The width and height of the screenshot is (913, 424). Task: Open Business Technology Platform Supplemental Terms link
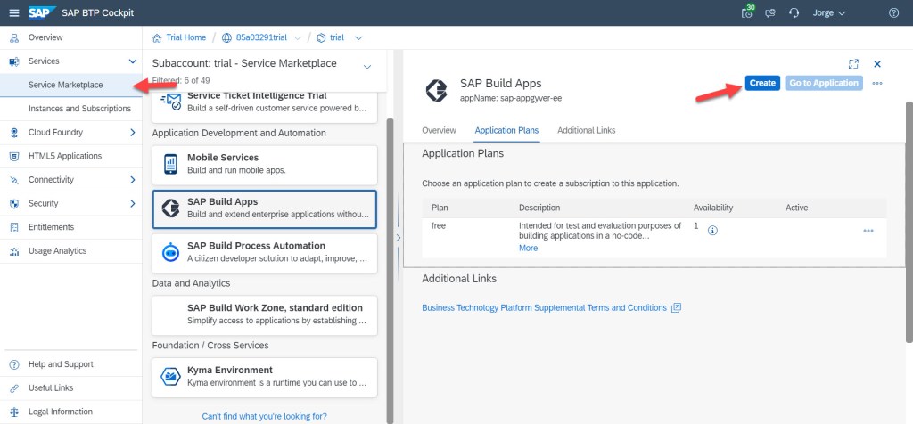pos(544,307)
